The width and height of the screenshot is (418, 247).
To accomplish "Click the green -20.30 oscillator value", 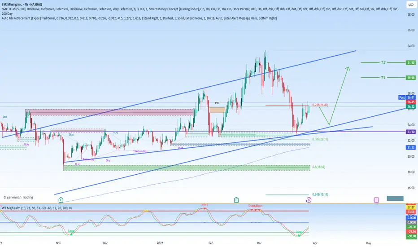I will [410, 227].
